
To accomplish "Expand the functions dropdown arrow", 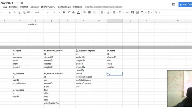I will [151, 12].
